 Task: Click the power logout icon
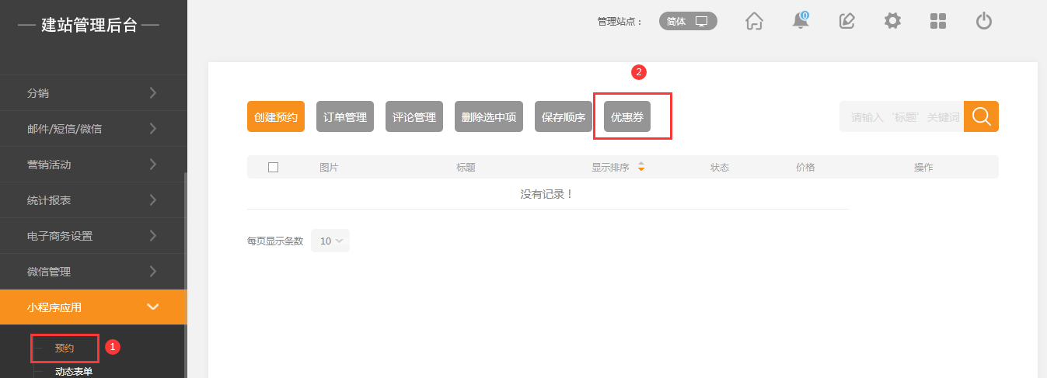point(984,22)
